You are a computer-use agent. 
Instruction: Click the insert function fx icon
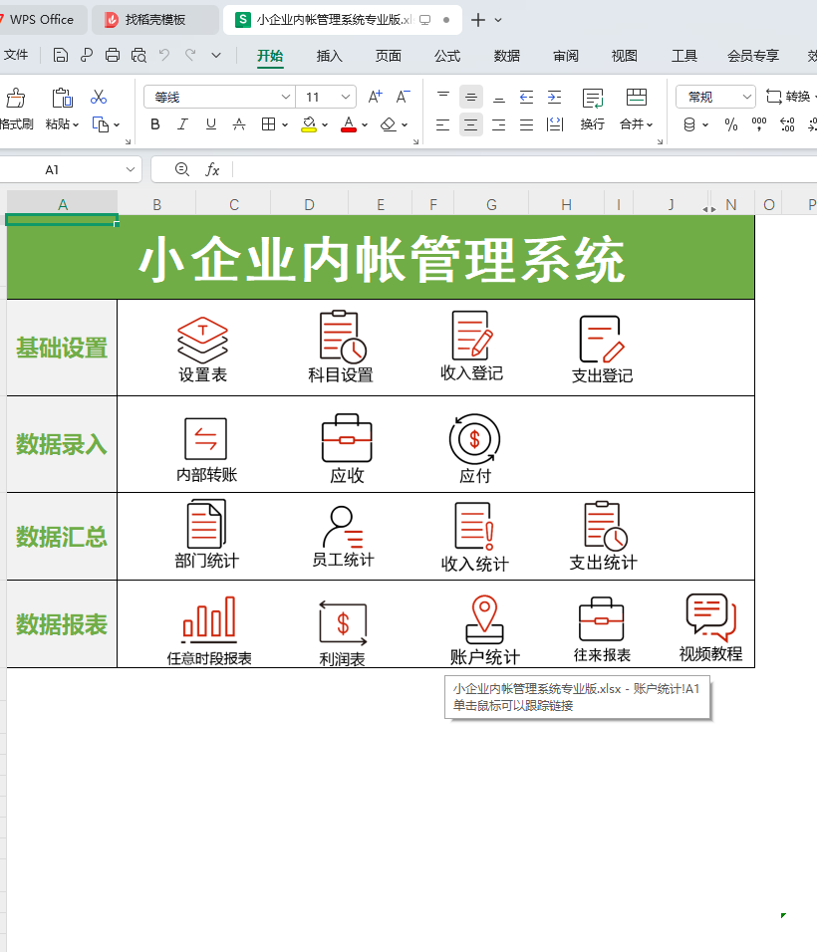[212, 170]
